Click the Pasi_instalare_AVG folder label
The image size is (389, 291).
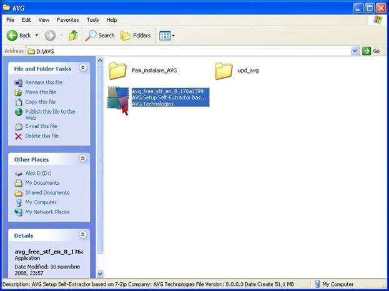coord(154,71)
